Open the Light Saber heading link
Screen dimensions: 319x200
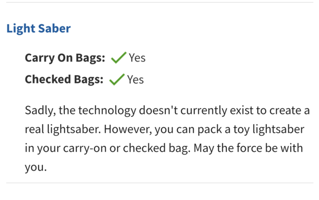39,28
